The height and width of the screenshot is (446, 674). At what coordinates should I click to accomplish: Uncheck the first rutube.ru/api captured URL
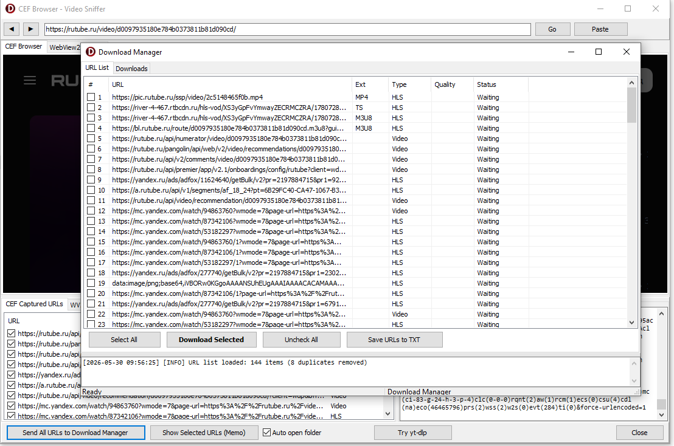12,333
